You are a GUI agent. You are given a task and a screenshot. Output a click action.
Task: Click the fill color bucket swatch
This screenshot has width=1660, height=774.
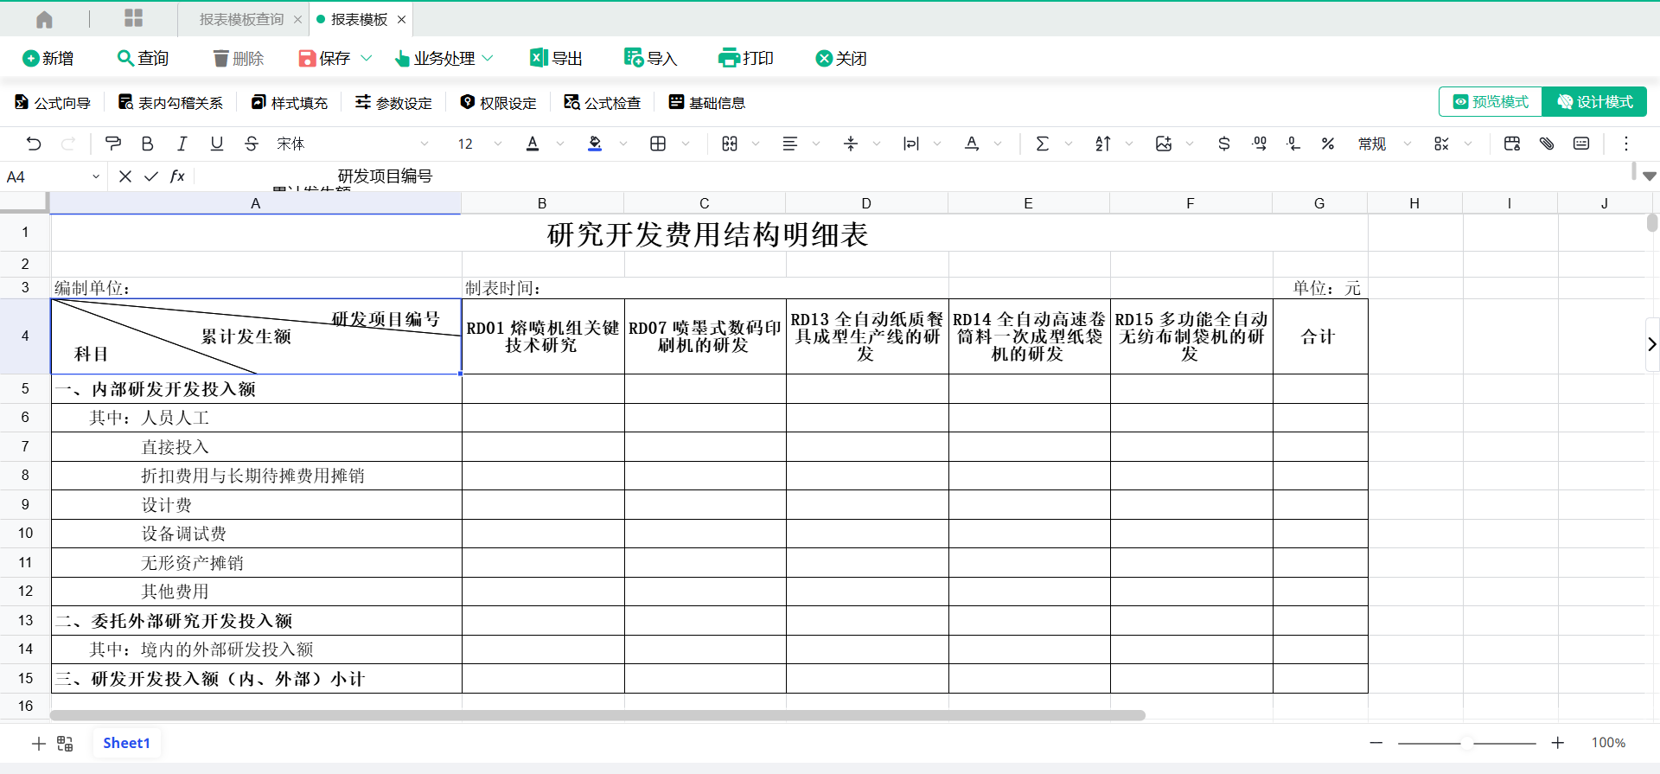[595, 144]
